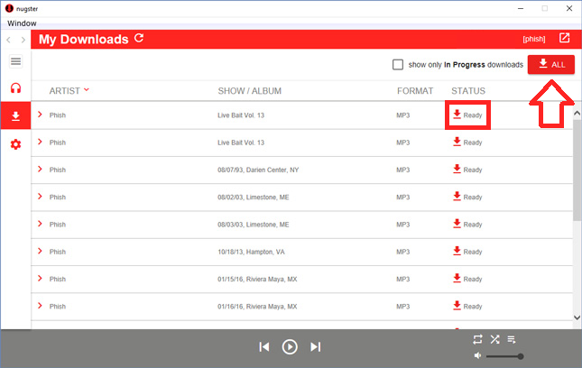Open the headphones listening section
Image resolution: width=582 pixels, height=368 pixels.
click(x=15, y=88)
